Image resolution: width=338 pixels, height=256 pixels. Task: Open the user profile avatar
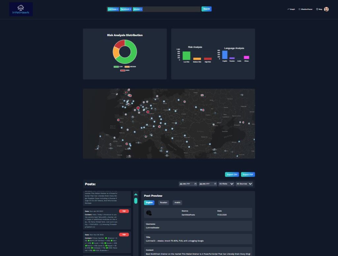(x=326, y=9)
